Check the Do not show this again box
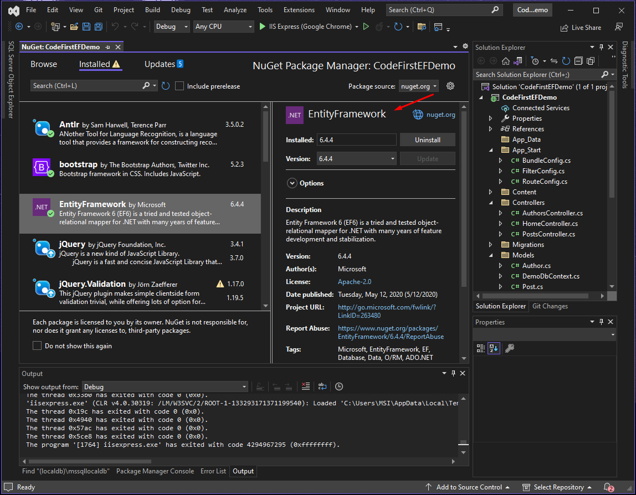This screenshot has height=495, width=636. pos(37,346)
